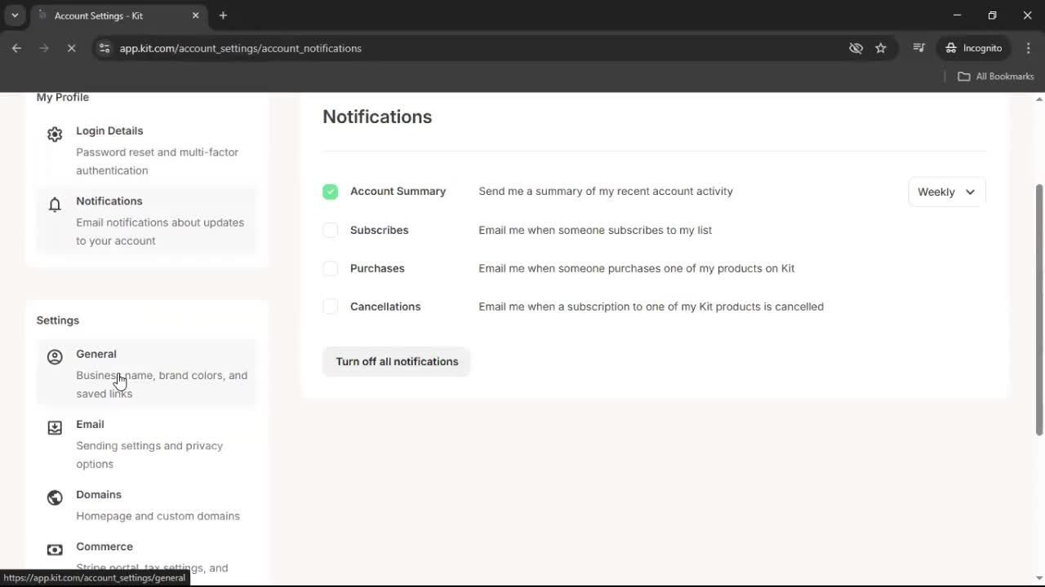Open All Bookmarks
This screenshot has height=587, width=1045.
click(995, 76)
